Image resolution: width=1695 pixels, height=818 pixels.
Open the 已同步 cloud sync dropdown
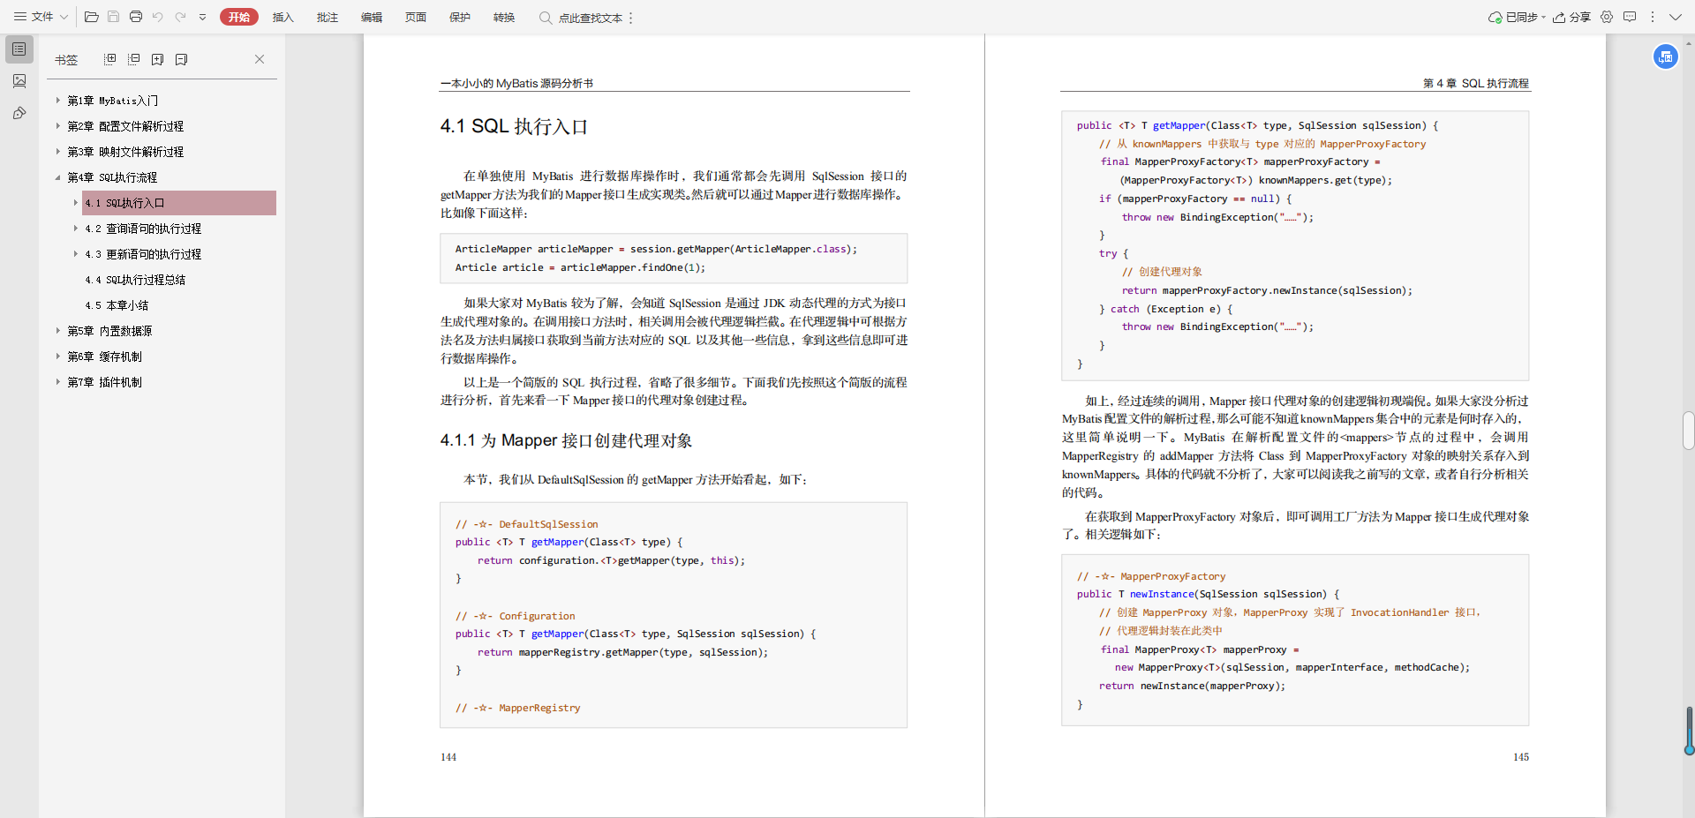pyautogui.click(x=1518, y=17)
